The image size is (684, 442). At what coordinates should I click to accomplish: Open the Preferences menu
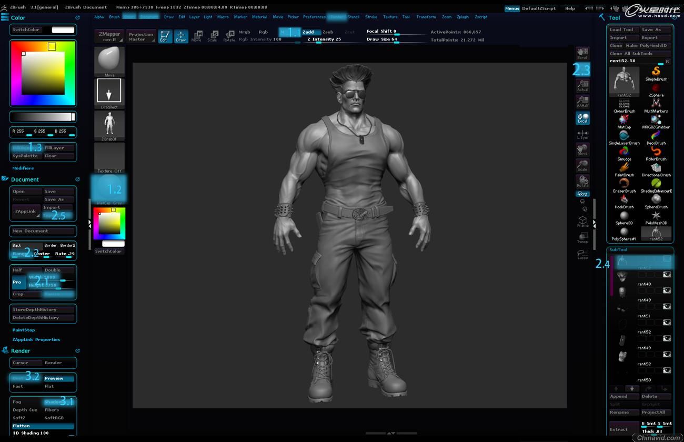(314, 17)
